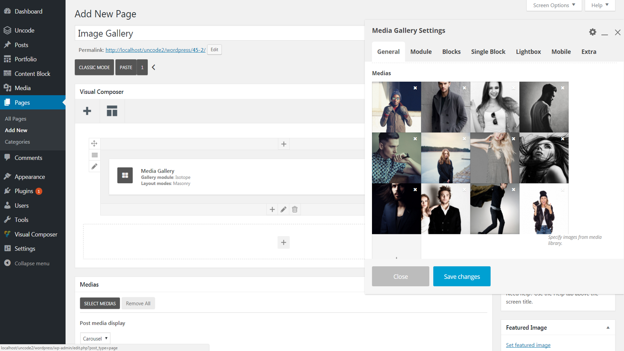Remove the man in patterned shirt X
The width and height of the screenshot is (624, 351).
(x=415, y=139)
